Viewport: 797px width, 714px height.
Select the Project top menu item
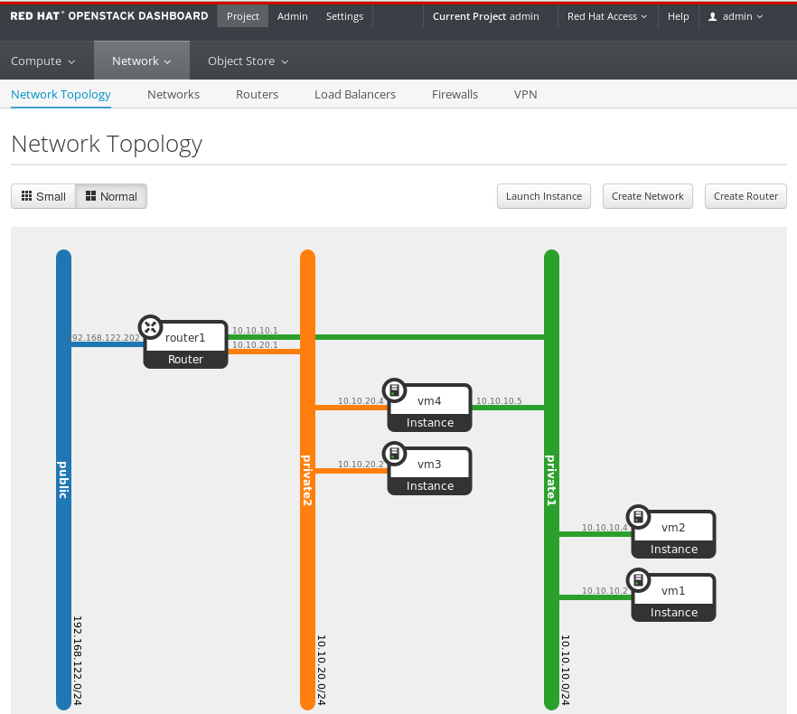(242, 16)
